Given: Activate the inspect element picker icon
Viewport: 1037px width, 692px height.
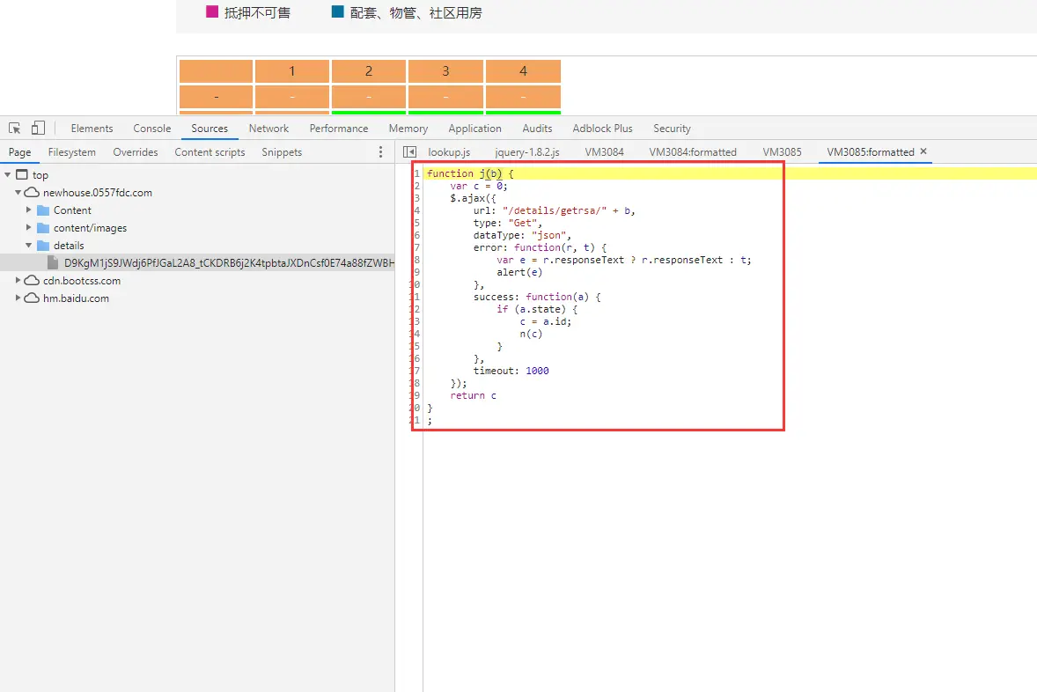Looking at the screenshot, I should pos(15,129).
